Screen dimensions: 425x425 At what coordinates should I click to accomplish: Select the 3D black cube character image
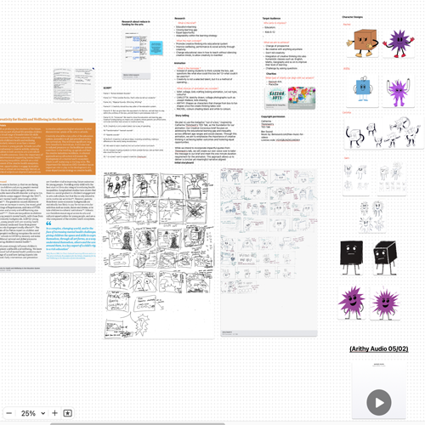click(x=385, y=258)
